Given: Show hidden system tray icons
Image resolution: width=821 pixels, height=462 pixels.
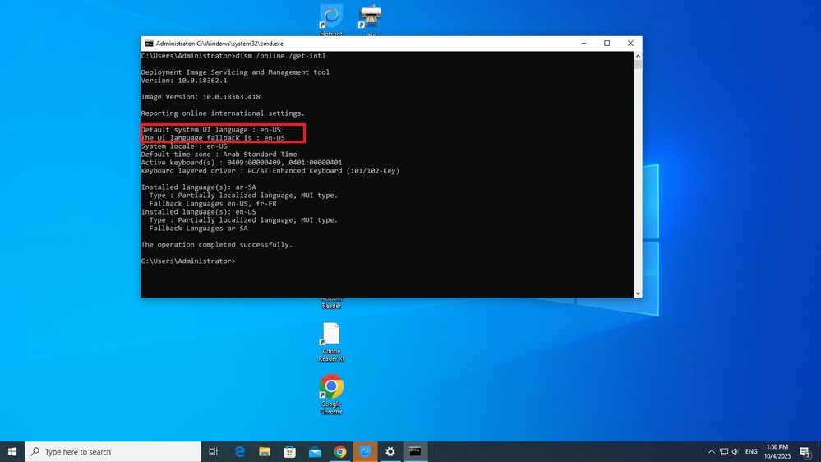Looking at the screenshot, I should tap(711, 451).
